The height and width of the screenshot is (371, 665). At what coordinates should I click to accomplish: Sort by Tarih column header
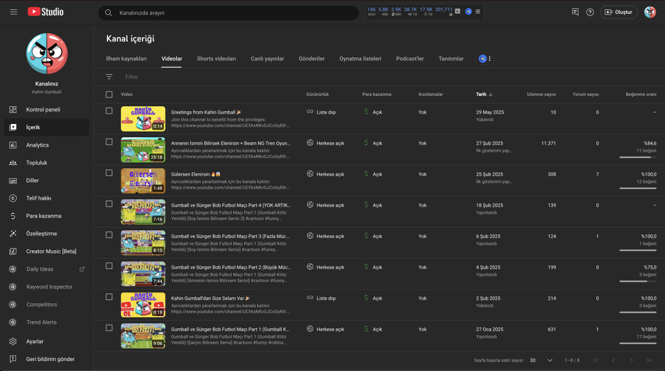[484, 95]
